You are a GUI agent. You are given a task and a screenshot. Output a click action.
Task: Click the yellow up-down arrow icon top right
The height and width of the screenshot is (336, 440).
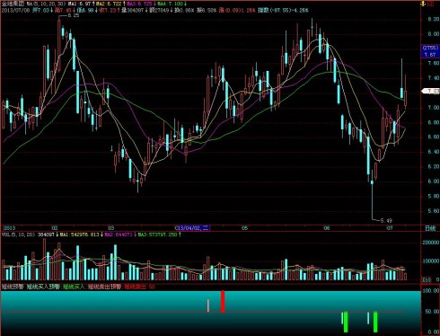423,4
